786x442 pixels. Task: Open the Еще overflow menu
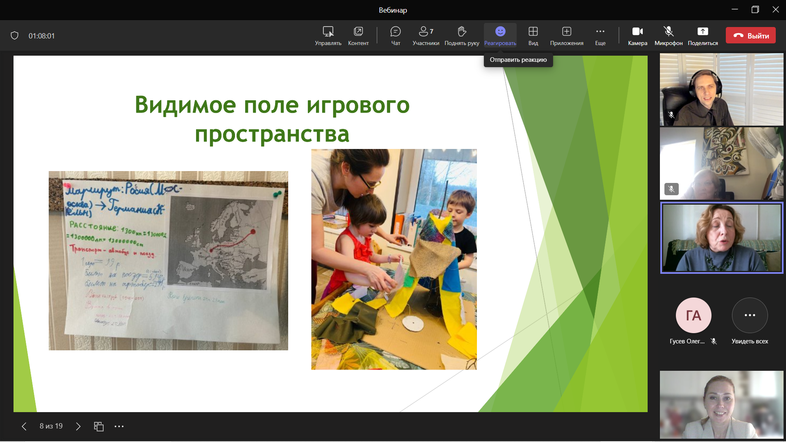point(600,35)
